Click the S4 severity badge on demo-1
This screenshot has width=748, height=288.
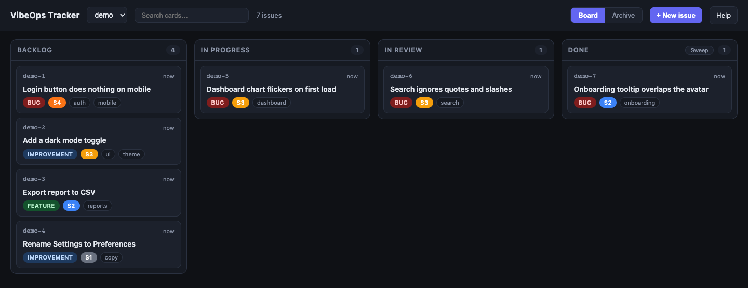57,103
